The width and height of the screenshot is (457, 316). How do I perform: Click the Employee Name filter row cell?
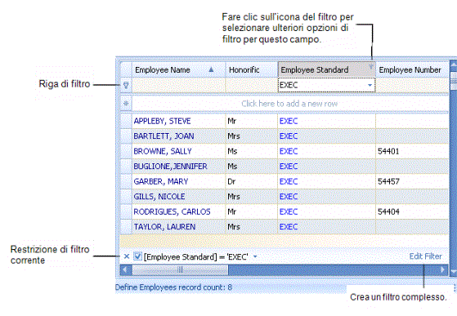tap(179, 85)
